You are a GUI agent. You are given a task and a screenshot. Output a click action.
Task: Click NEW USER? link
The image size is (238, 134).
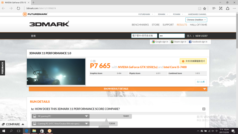click(201, 36)
